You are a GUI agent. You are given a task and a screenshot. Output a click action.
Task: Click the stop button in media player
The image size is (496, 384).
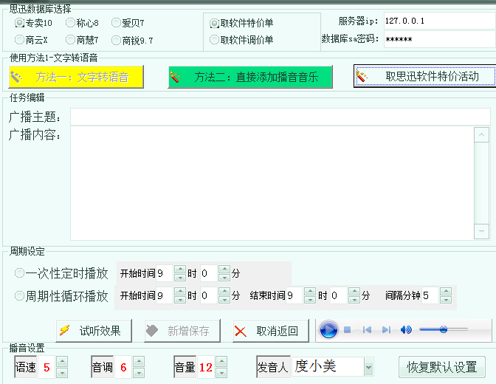pos(348,330)
